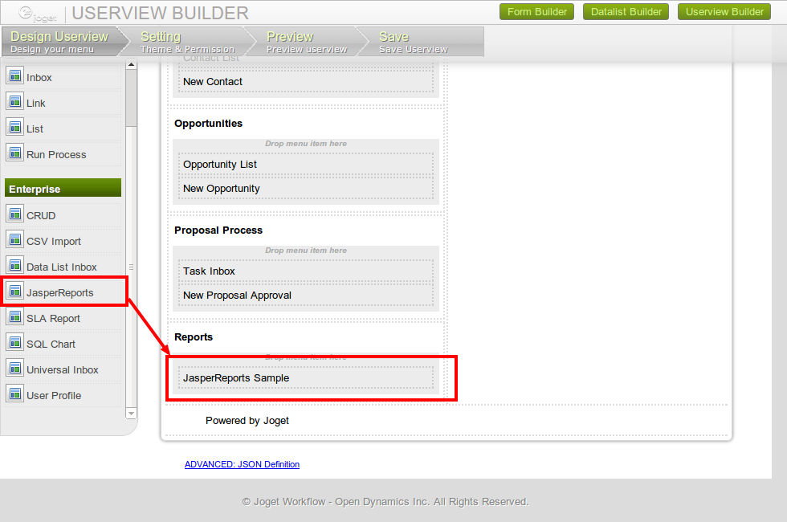This screenshot has height=522, width=787.
Task: Click the CSV Import icon
Action: (x=15, y=240)
